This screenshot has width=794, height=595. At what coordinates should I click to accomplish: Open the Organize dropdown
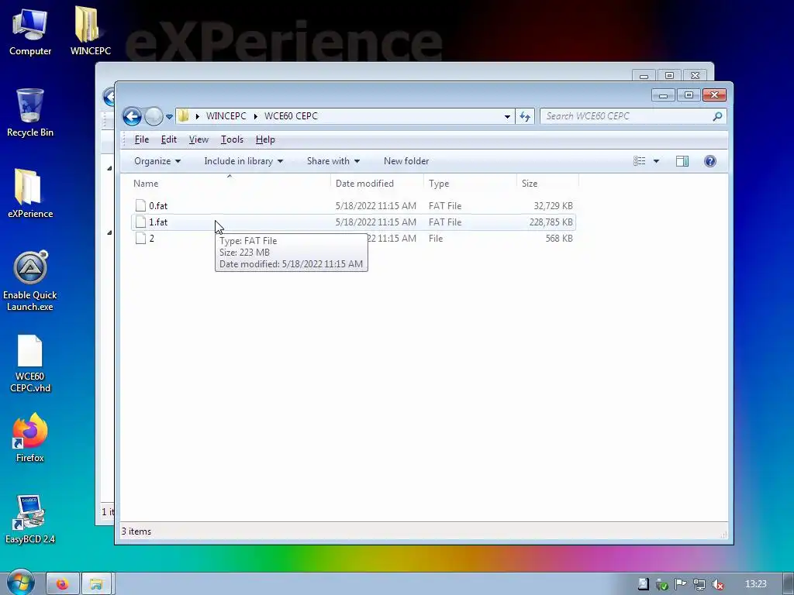[x=157, y=161]
